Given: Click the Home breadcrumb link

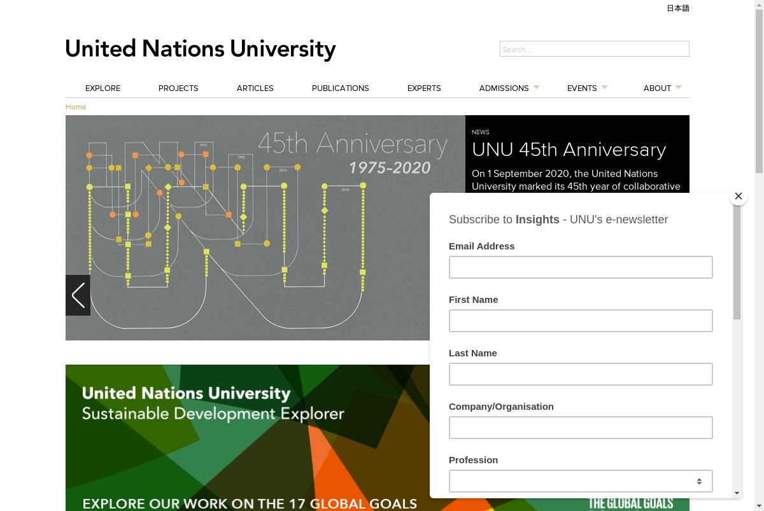Looking at the screenshot, I should 76,107.
